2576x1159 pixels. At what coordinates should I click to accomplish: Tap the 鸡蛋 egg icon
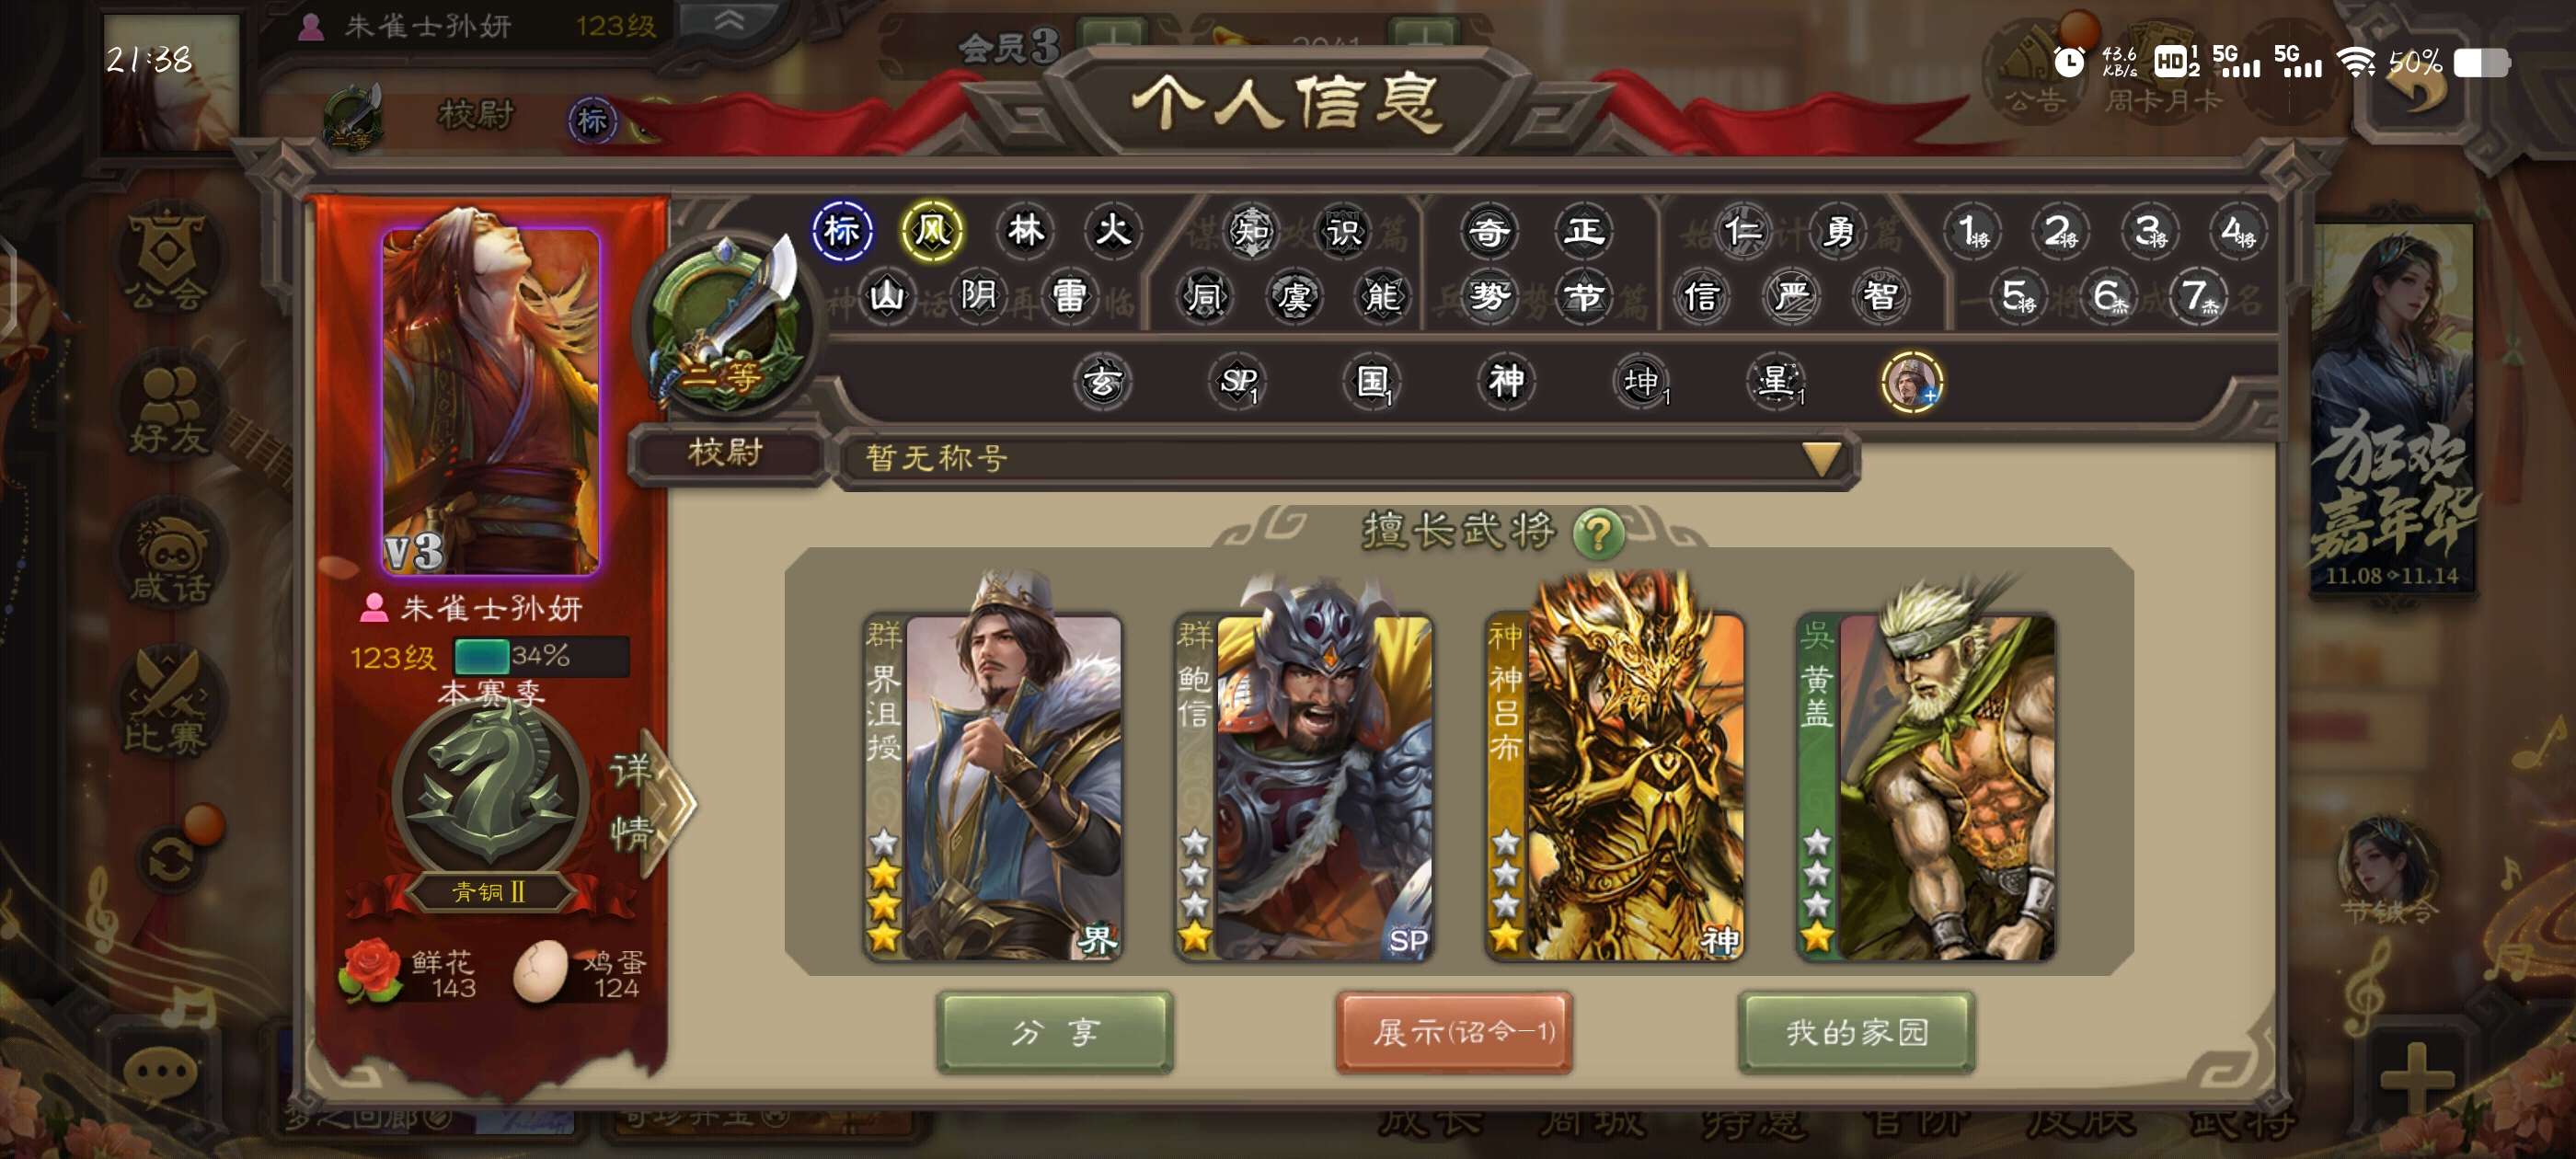pos(540,971)
